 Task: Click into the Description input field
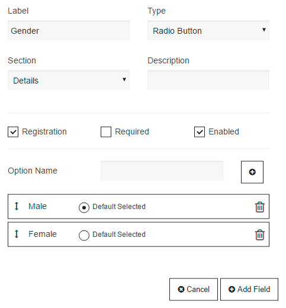tap(208, 80)
